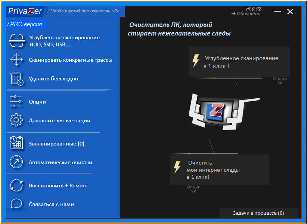The width and height of the screenshot is (307, 224).
Task: Close the PrivaZer window
Action: point(290,12)
